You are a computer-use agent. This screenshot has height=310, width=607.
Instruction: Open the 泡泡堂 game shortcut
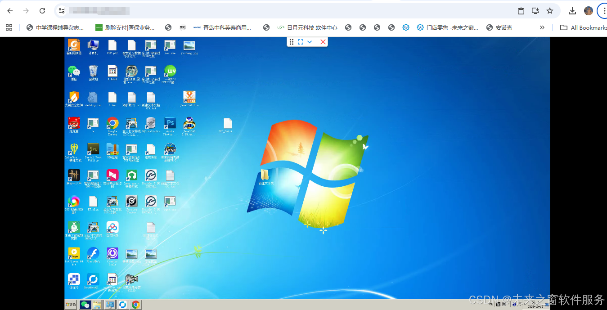pyautogui.click(x=74, y=125)
